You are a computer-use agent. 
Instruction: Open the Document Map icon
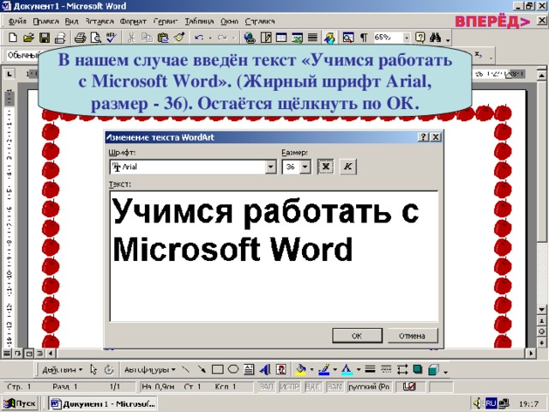pos(348,38)
